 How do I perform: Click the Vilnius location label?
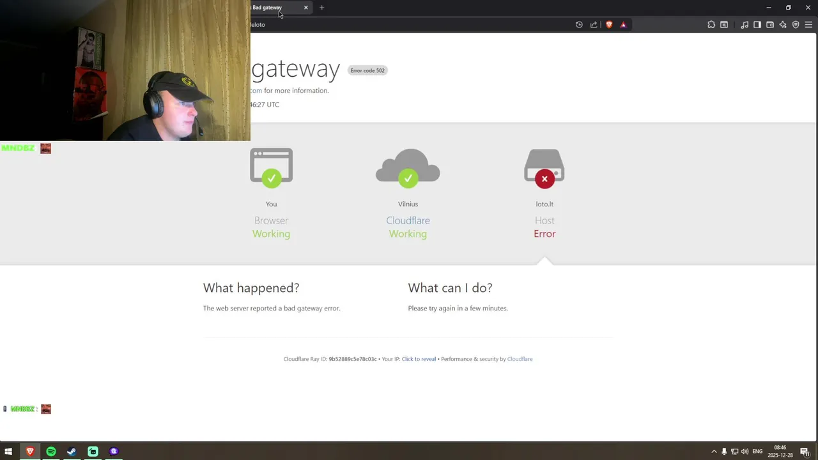408,204
